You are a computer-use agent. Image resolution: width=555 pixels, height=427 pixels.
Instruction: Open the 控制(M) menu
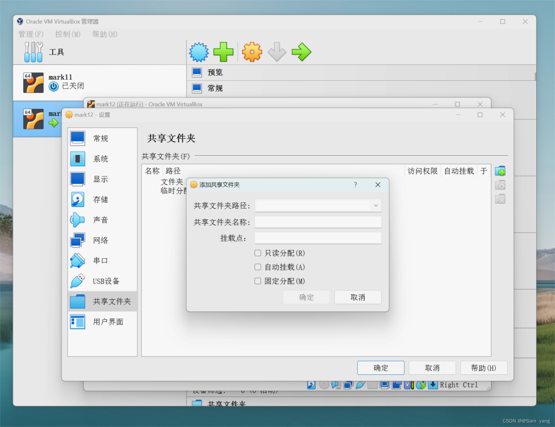click(68, 34)
